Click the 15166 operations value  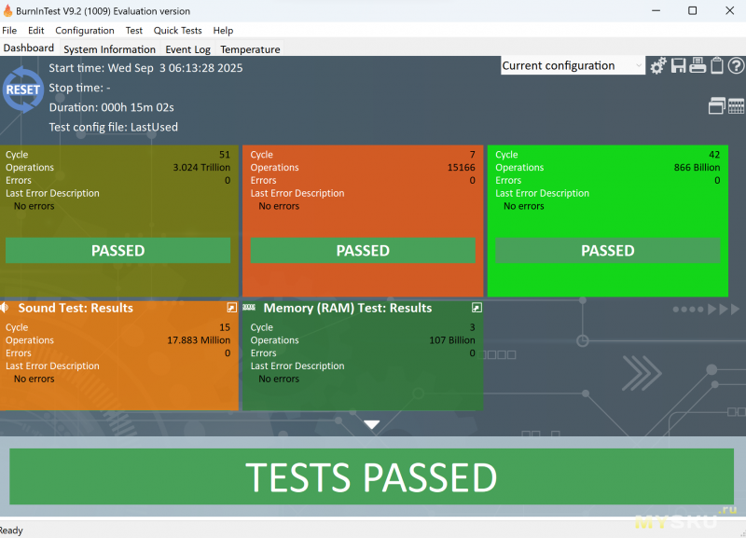pos(461,168)
